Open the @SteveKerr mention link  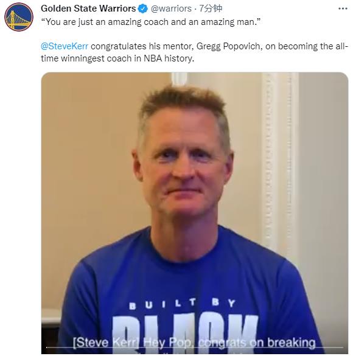pos(65,46)
